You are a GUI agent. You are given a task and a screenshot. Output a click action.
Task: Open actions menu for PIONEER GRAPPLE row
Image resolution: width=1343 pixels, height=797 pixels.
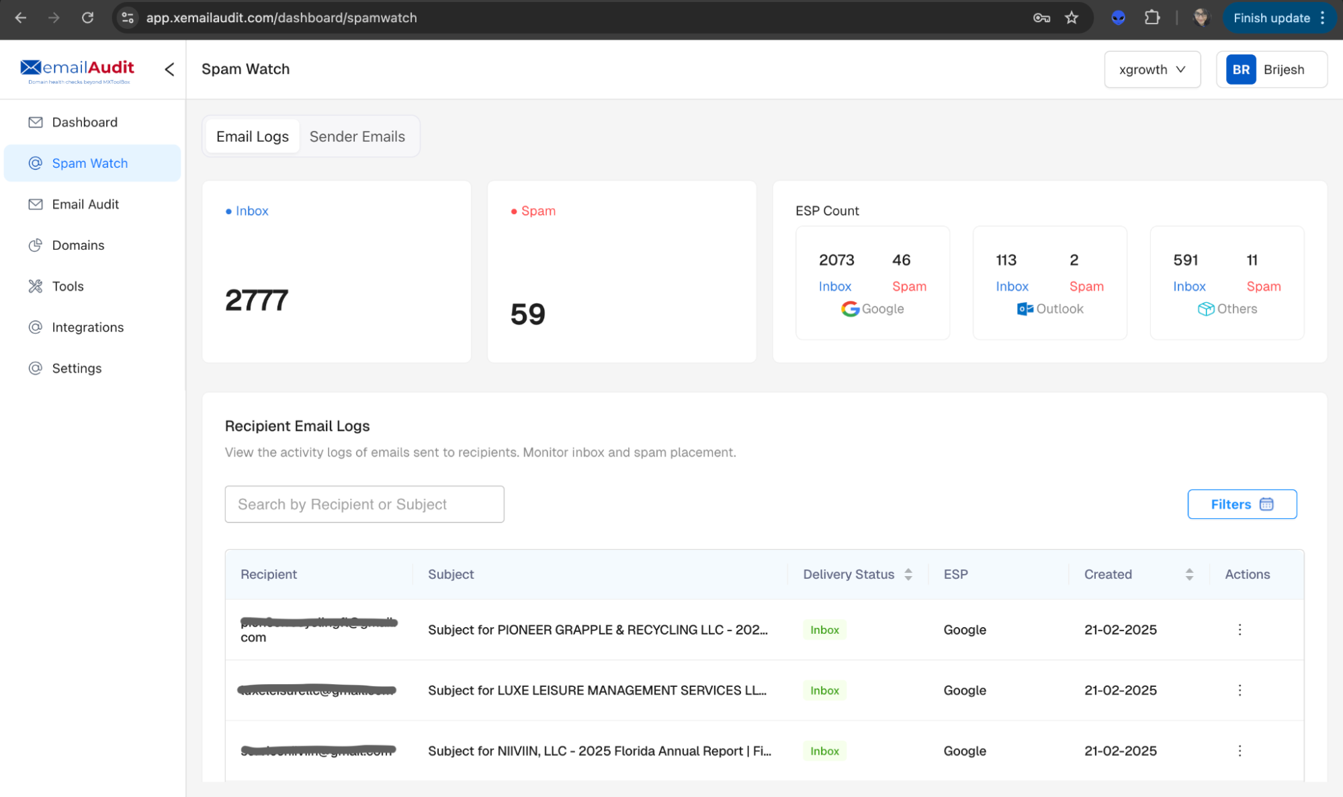pyautogui.click(x=1240, y=630)
